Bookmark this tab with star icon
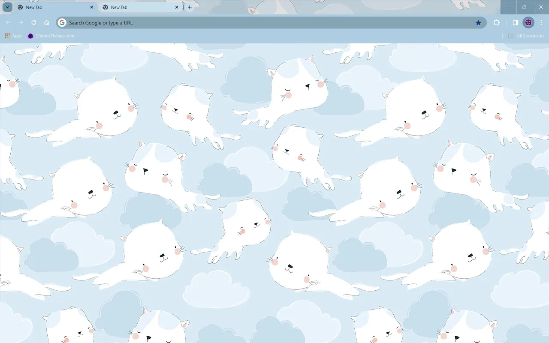The width and height of the screenshot is (549, 343). (x=478, y=23)
